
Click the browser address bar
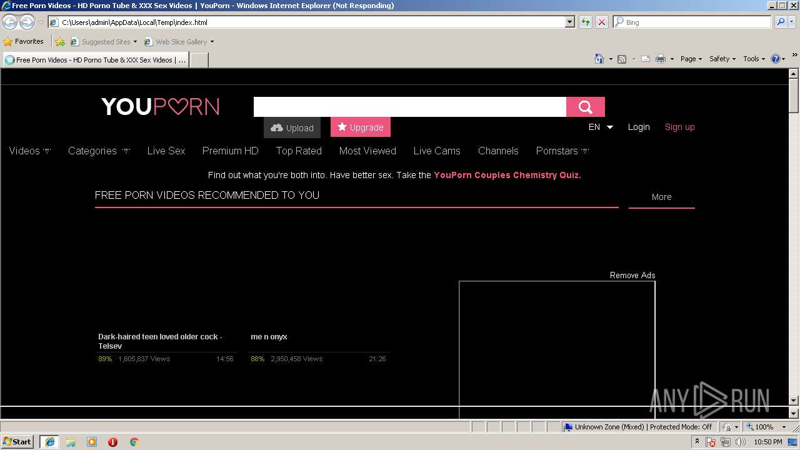click(x=311, y=22)
